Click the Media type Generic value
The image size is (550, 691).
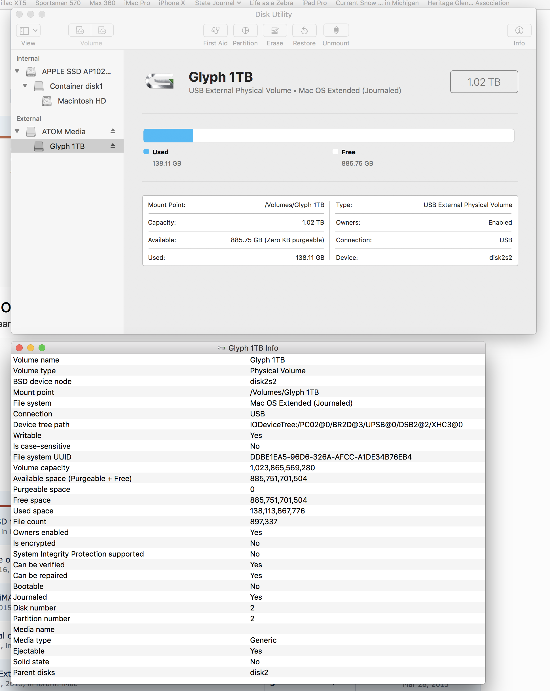point(263,640)
